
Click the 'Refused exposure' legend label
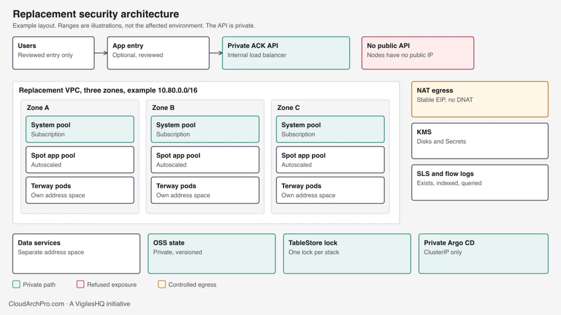[x=112, y=285]
